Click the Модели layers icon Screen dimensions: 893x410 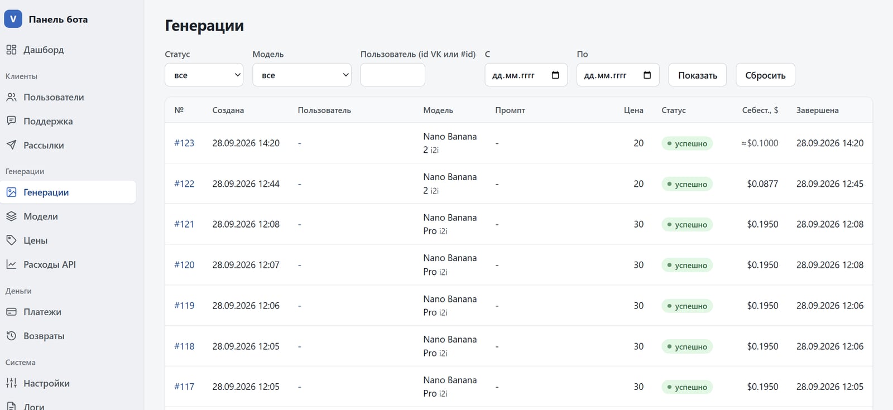(x=11, y=216)
